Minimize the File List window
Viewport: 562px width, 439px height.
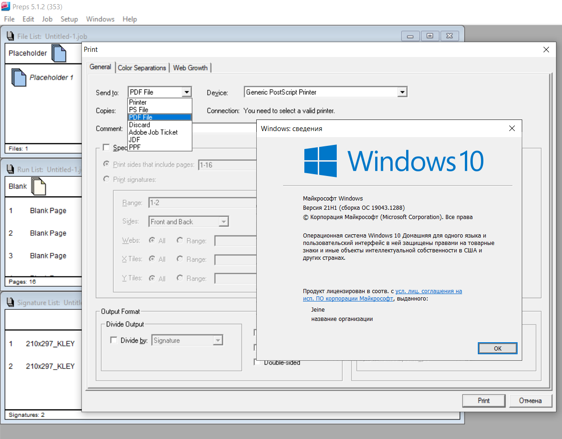tap(410, 36)
